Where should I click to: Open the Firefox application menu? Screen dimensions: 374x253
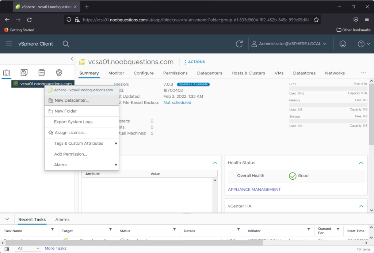(x=367, y=20)
